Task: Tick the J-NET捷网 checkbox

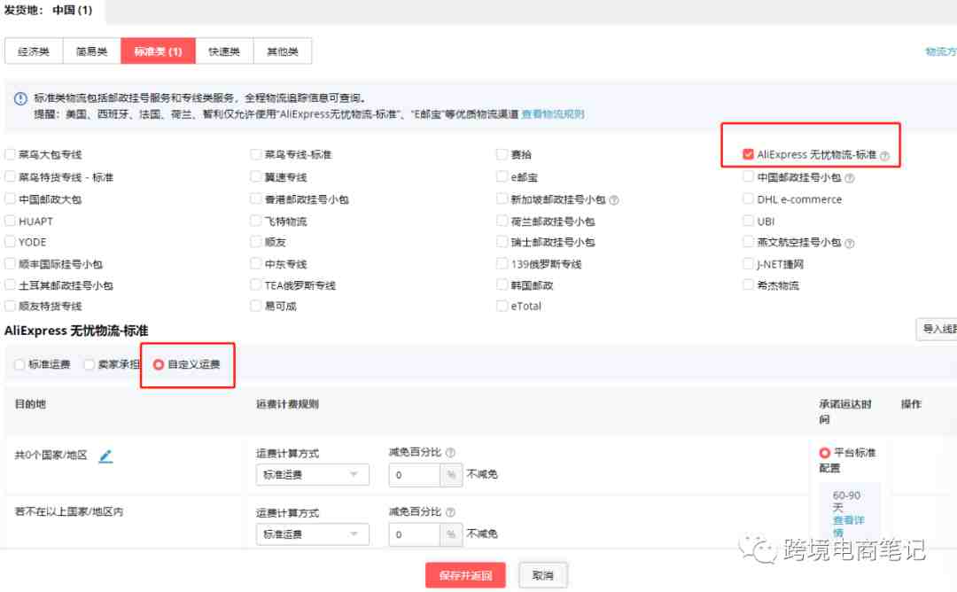Action: (x=748, y=264)
